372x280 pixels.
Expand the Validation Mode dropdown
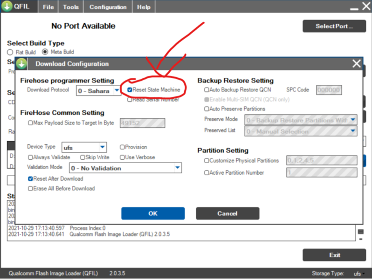tap(177, 168)
